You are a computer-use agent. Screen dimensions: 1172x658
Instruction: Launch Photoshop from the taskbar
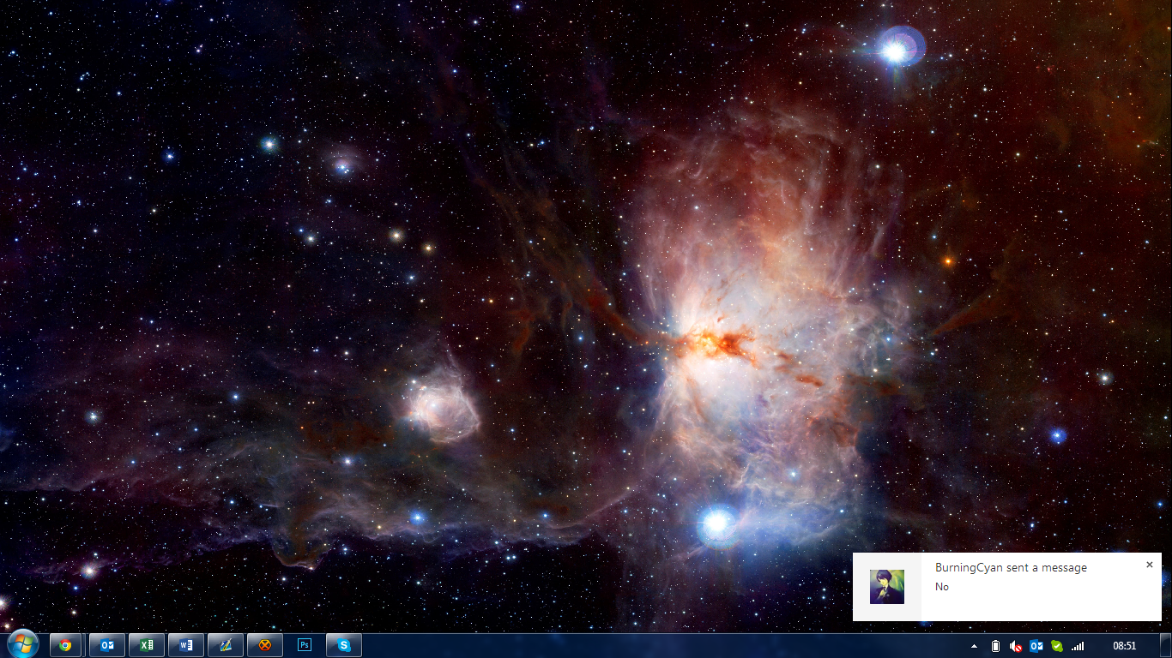[305, 645]
